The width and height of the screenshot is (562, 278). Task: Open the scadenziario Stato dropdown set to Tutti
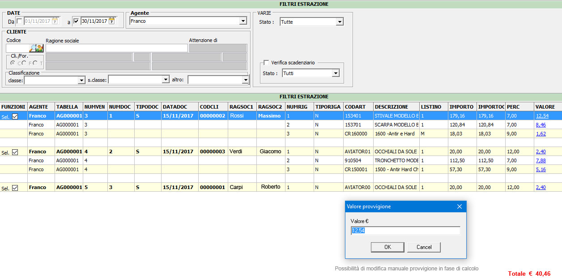click(336, 73)
